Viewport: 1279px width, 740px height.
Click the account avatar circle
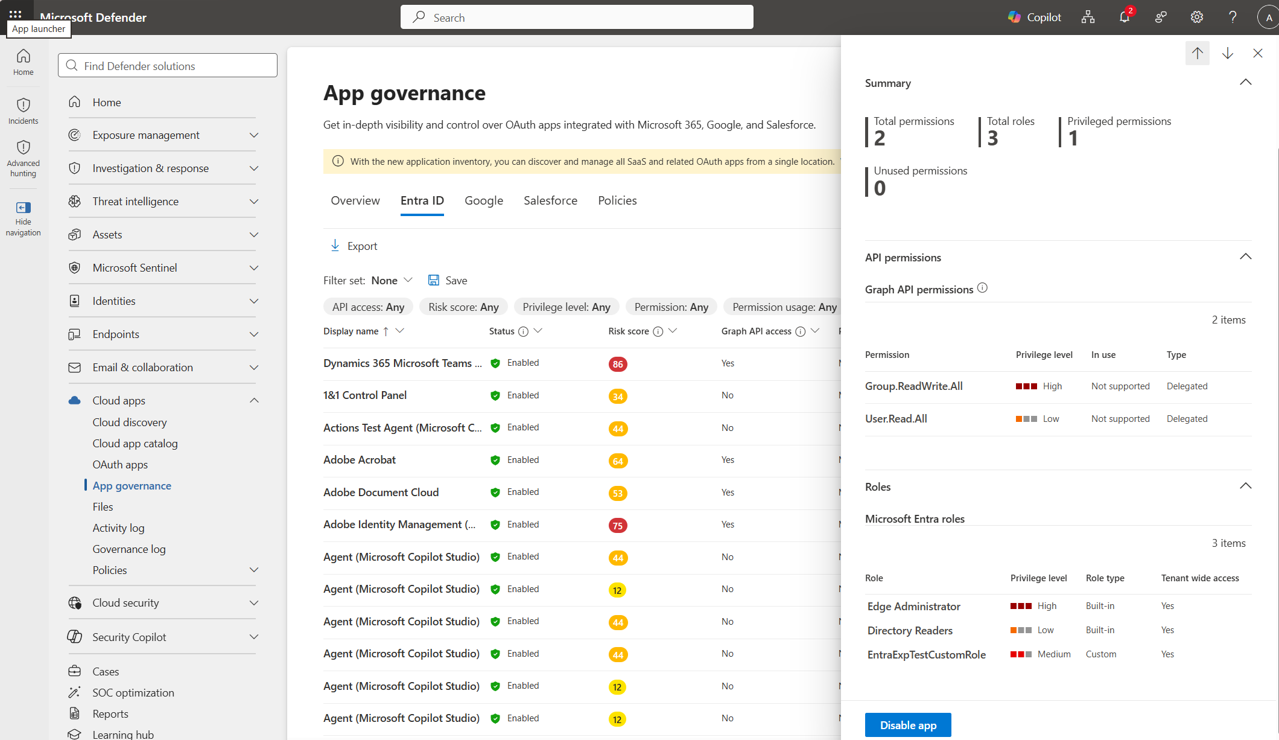click(1268, 18)
